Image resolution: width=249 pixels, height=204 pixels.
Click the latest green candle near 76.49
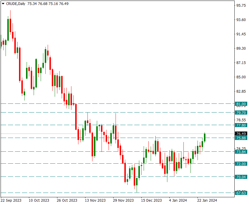205,137
